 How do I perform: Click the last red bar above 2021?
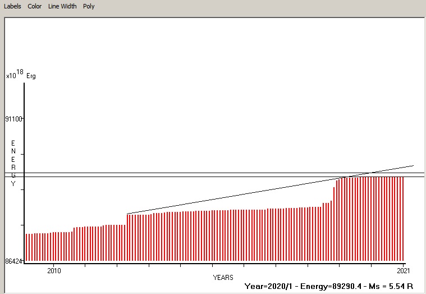pyautogui.click(x=403, y=219)
